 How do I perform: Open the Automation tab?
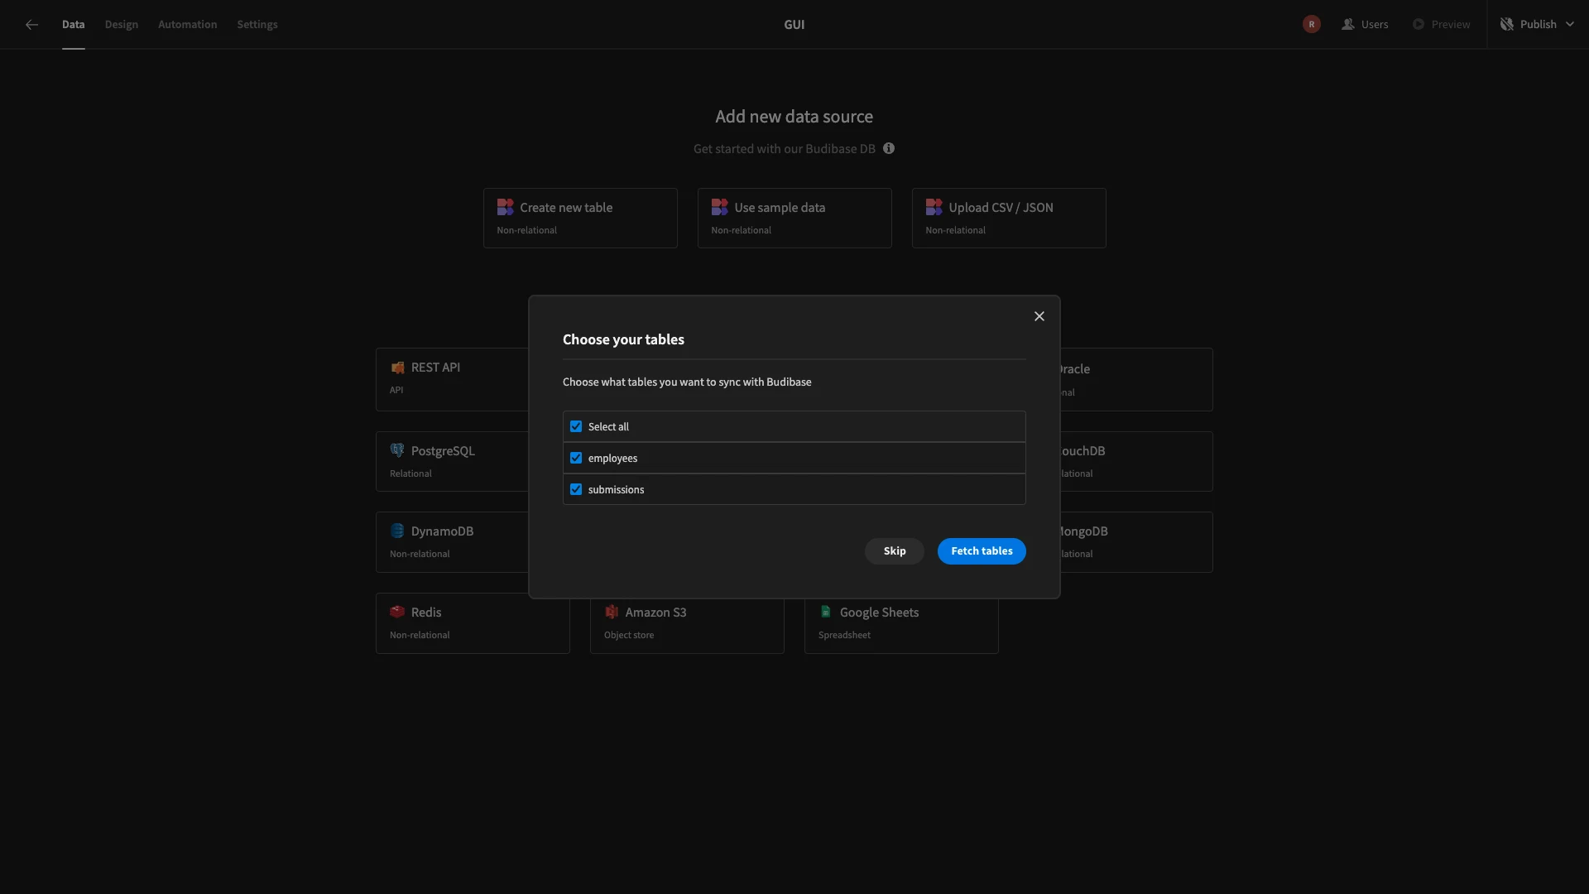pyautogui.click(x=188, y=25)
